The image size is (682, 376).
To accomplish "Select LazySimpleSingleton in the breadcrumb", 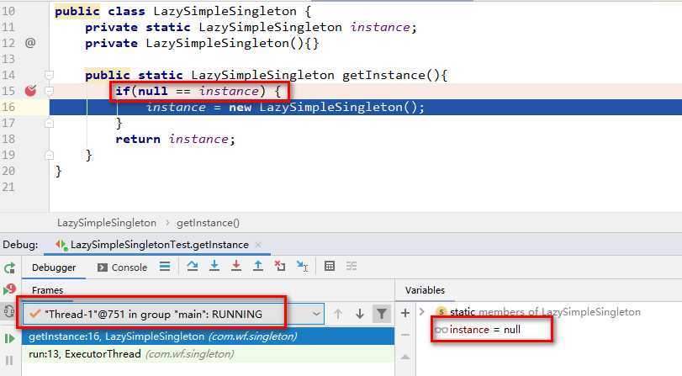I will (x=107, y=223).
